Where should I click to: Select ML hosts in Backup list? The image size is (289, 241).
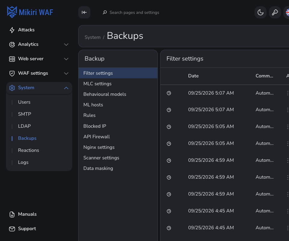tap(118, 105)
